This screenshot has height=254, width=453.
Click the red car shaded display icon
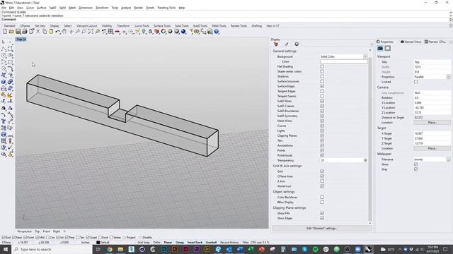point(117,32)
